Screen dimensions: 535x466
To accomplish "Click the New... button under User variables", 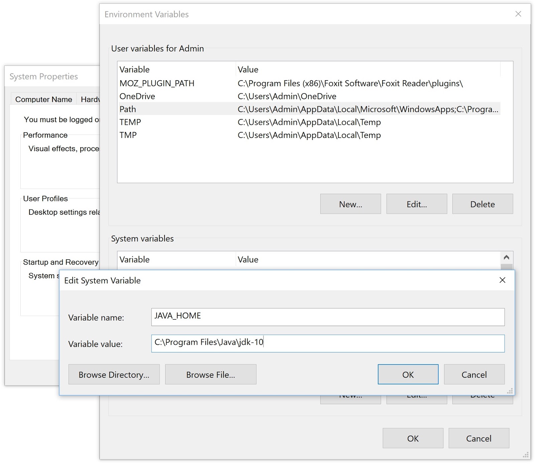I will (x=350, y=204).
